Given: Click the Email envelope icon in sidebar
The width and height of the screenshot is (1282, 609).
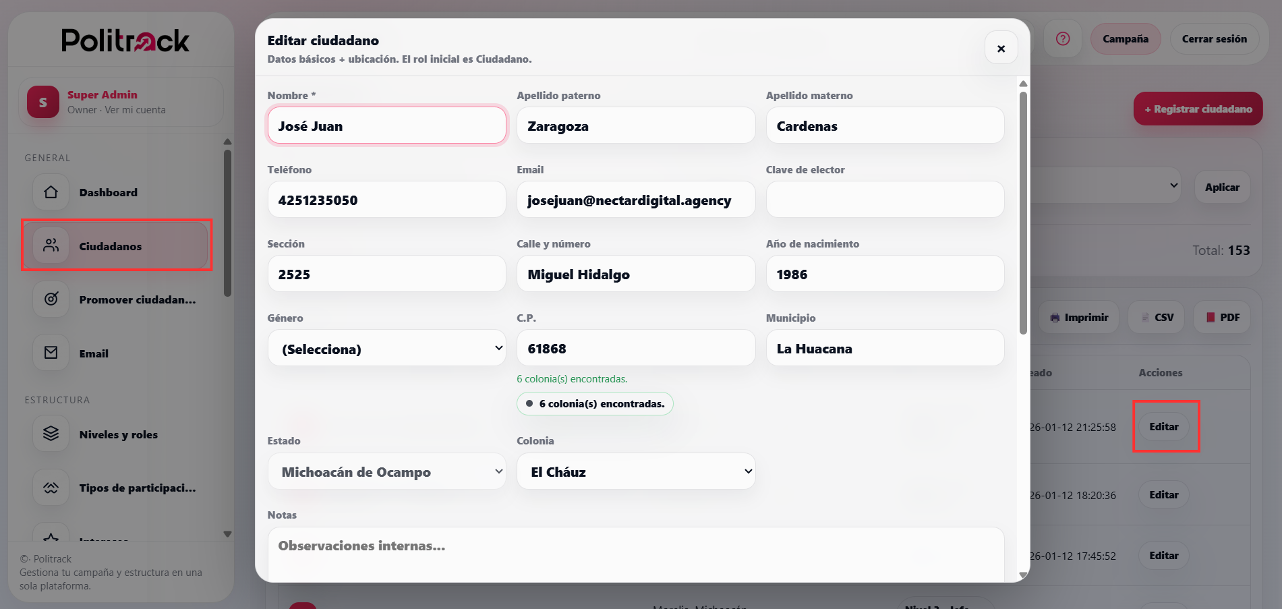Looking at the screenshot, I should tap(51, 353).
